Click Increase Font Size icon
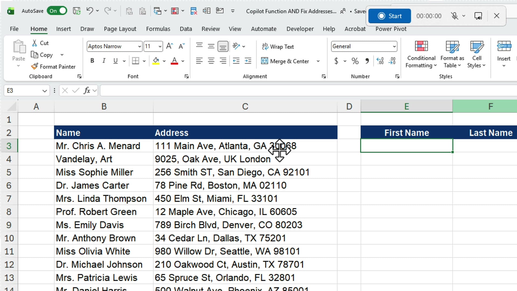Viewport: 517px width, 291px height. click(170, 46)
